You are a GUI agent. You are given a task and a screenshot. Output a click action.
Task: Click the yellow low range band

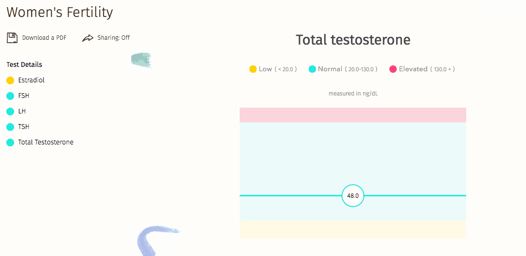pos(353,229)
